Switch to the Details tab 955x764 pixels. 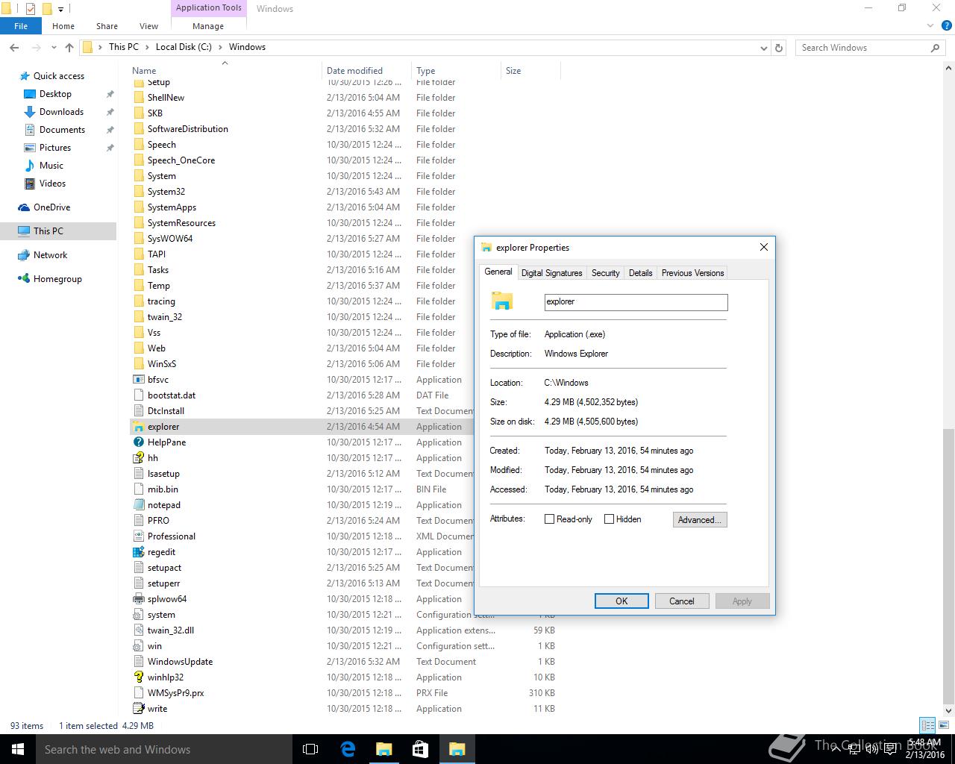click(640, 273)
